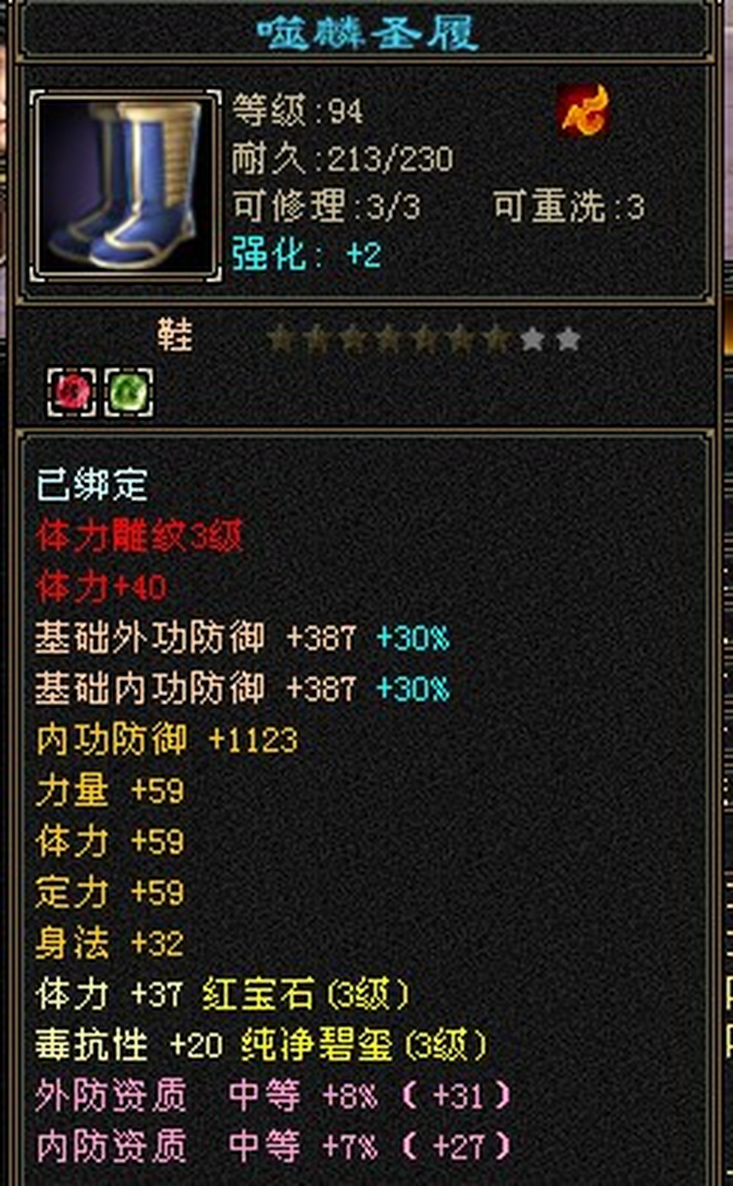This screenshot has width=733, height=1186.
Task: Click the red ruby gem slot
Action: click(x=71, y=393)
